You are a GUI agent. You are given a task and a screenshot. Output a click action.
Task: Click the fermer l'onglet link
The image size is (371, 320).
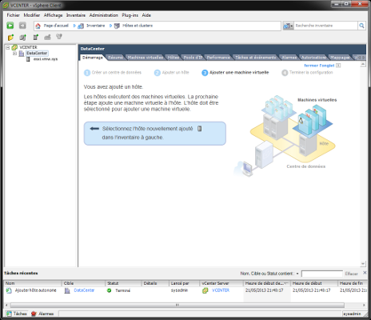pos(319,66)
